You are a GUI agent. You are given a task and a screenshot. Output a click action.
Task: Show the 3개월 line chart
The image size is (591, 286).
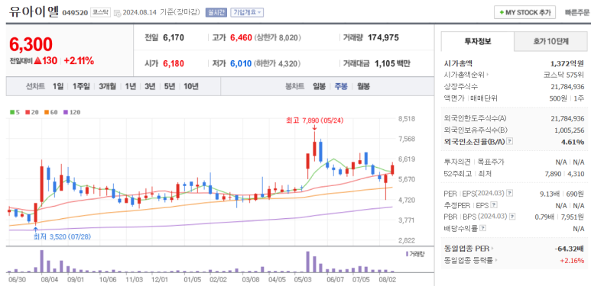[108, 86]
